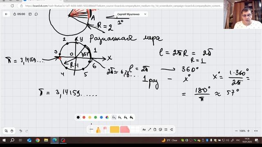The height and width of the screenshot is (147, 262).
Task: Pick the green pen color
Action: tap(95, 117)
